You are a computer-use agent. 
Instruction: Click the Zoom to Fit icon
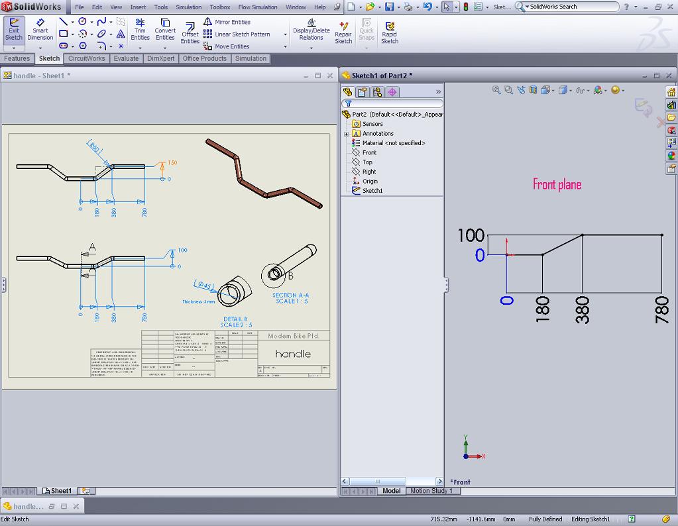[x=496, y=90]
